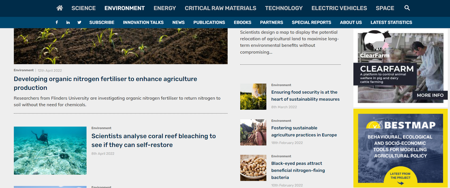
Task: Open the food security article
Action: pos(306,96)
